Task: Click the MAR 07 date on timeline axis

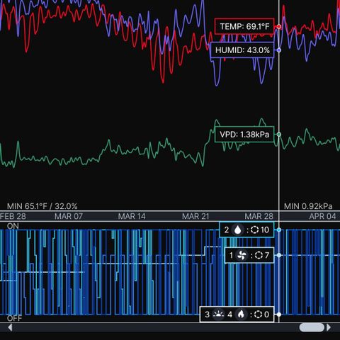Action: pyautogui.click(x=69, y=216)
